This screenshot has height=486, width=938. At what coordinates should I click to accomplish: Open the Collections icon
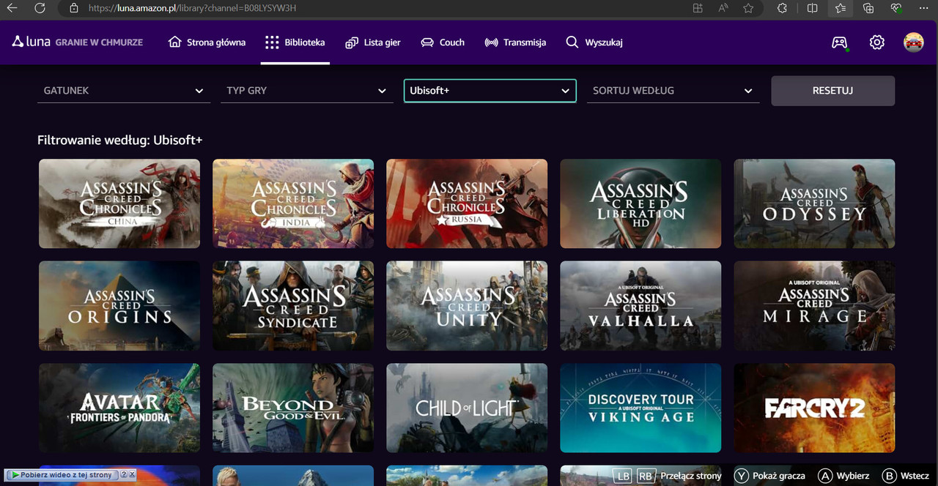868,8
